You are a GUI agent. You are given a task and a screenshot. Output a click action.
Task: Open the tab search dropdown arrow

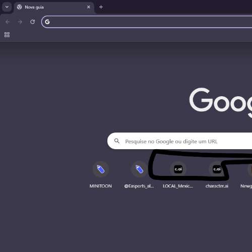tap(7, 7)
